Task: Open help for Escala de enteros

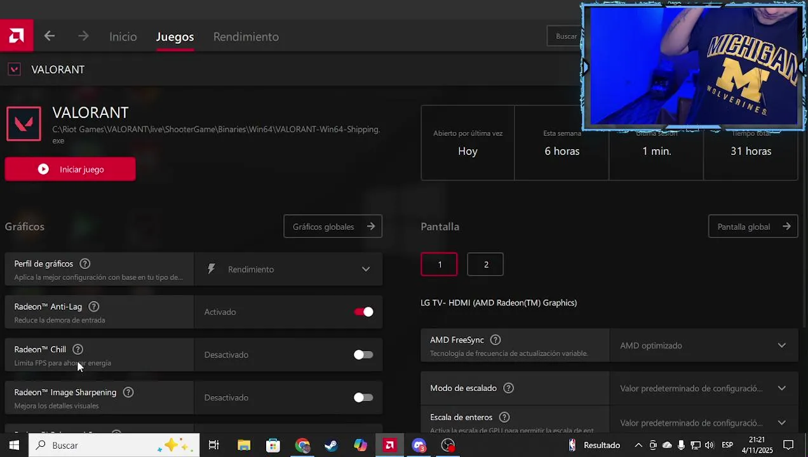Action: click(x=504, y=417)
